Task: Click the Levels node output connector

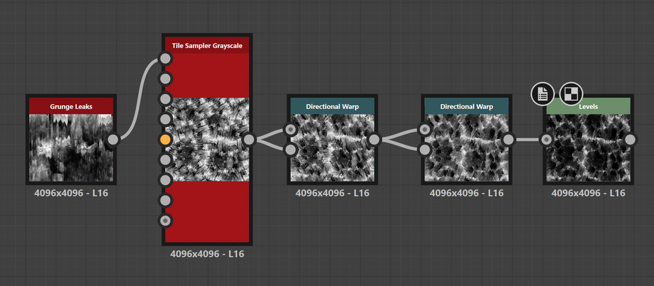Action: click(x=630, y=140)
